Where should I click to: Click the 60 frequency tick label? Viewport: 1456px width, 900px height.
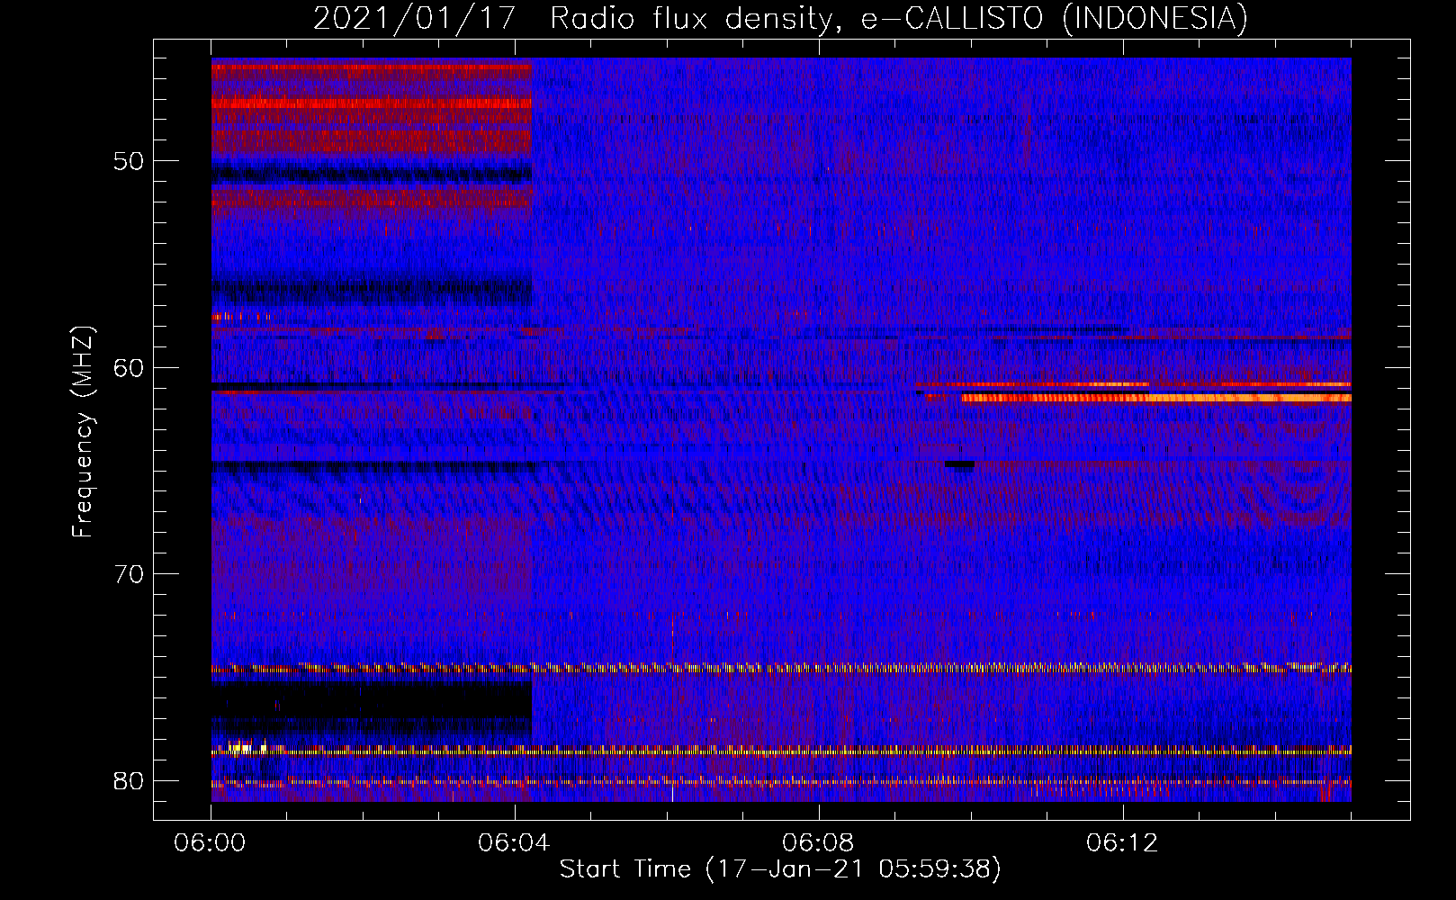coord(129,367)
